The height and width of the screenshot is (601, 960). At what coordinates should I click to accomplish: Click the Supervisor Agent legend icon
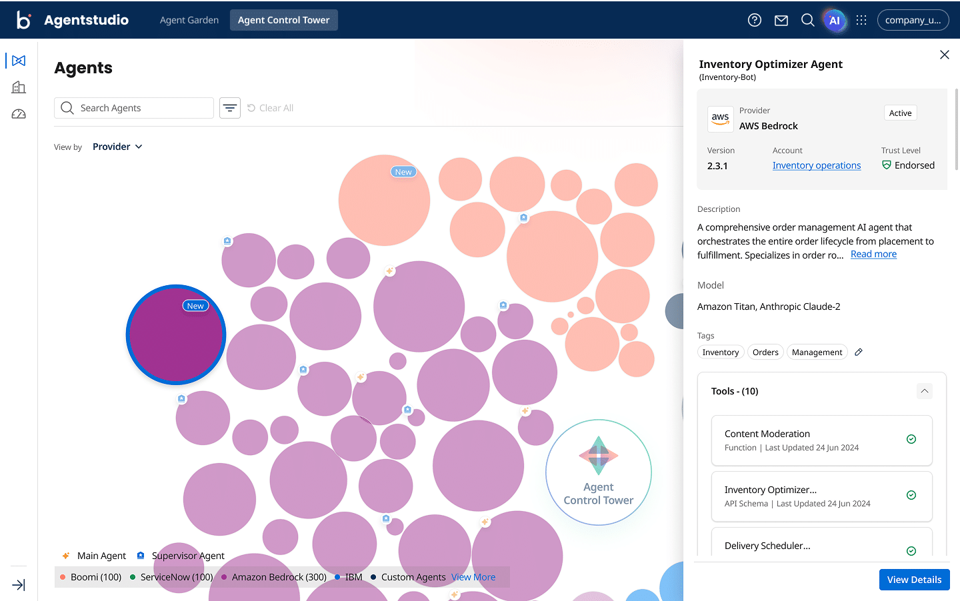tap(141, 555)
